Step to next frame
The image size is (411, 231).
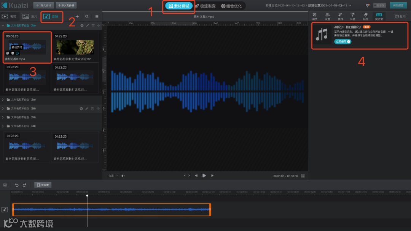pyautogui.click(x=212, y=176)
